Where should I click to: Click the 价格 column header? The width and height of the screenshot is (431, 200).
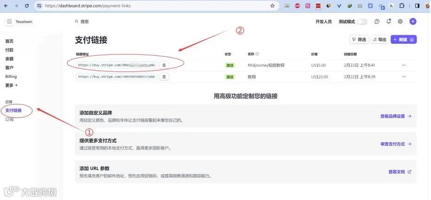pyautogui.click(x=314, y=54)
